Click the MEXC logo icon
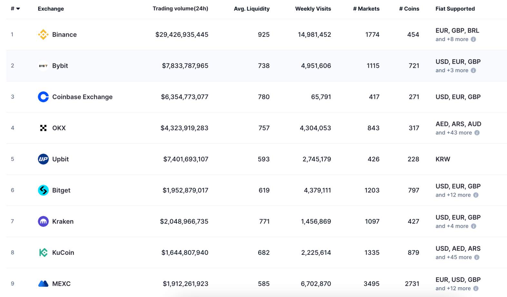Viewport: 507px width, 297px height. [43, 284]
